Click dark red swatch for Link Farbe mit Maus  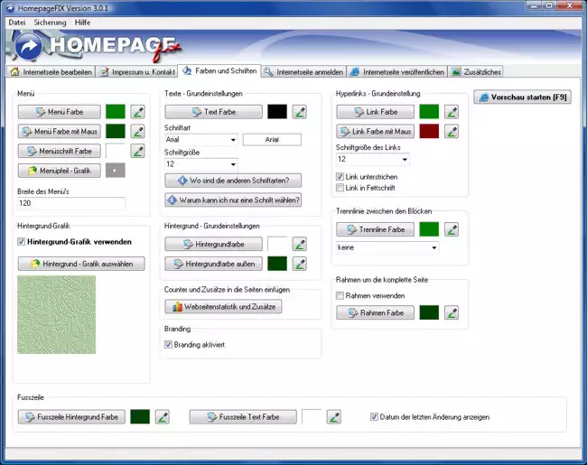(x=429, y=132)
